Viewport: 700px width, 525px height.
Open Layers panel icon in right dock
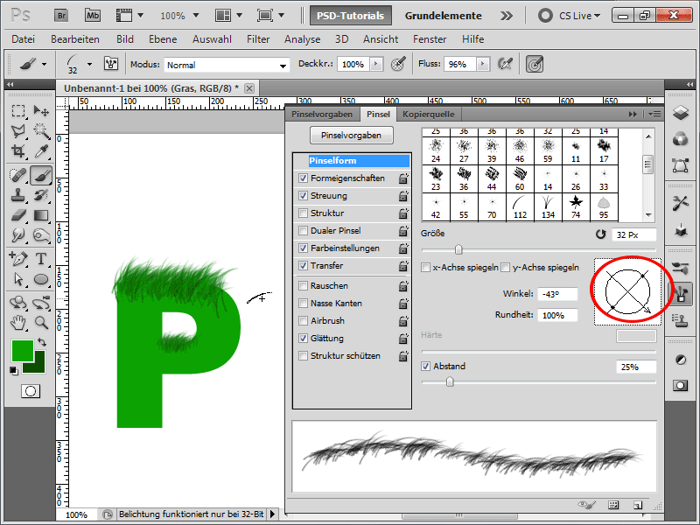coord(681,113)
